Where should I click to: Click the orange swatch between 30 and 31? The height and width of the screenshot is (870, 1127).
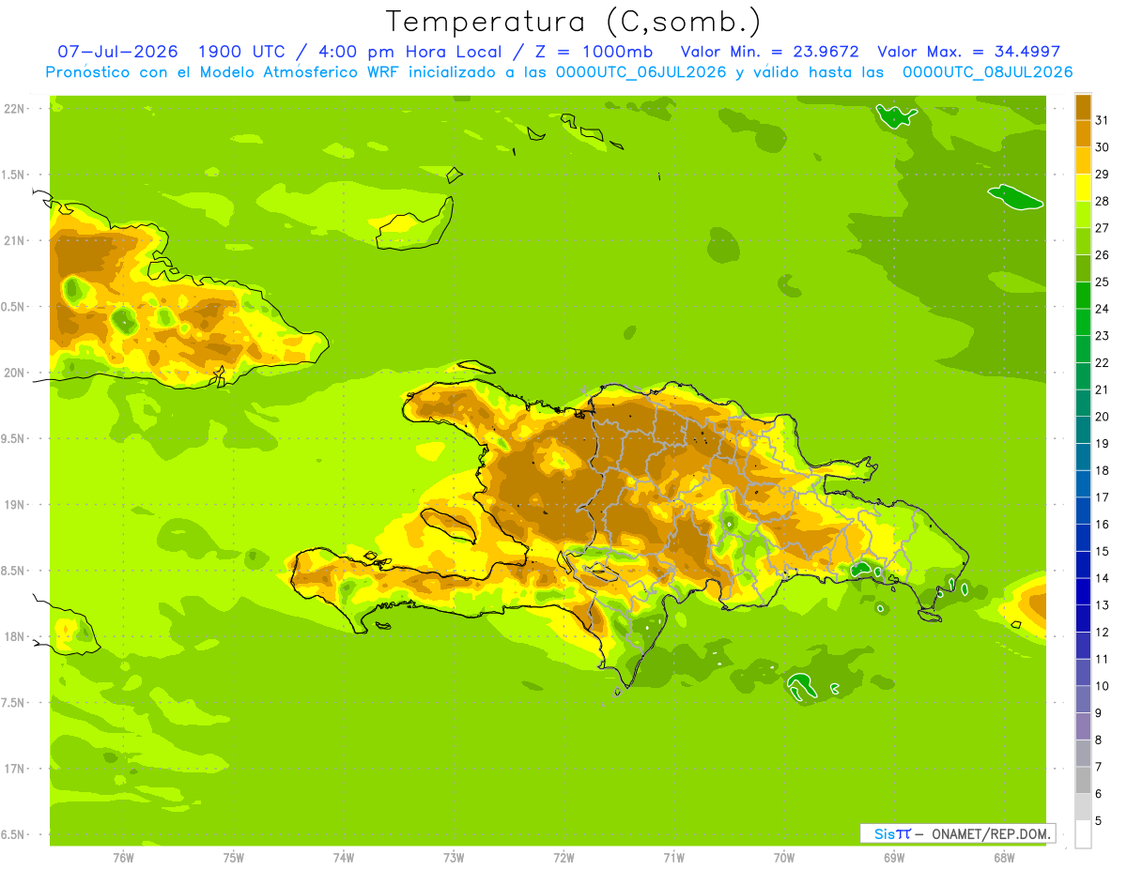(x=1083, y=133)
